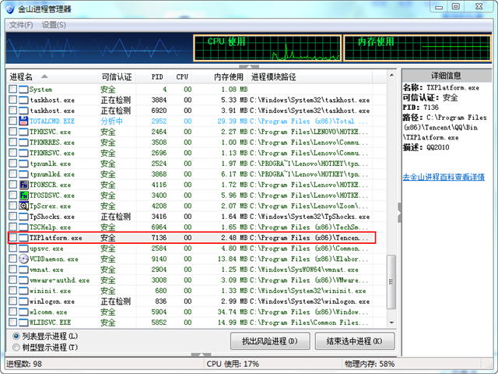Check the TpShocks.exe checkbox
Viewport: 498px width, 374px height.
click(x=12, y=216)
